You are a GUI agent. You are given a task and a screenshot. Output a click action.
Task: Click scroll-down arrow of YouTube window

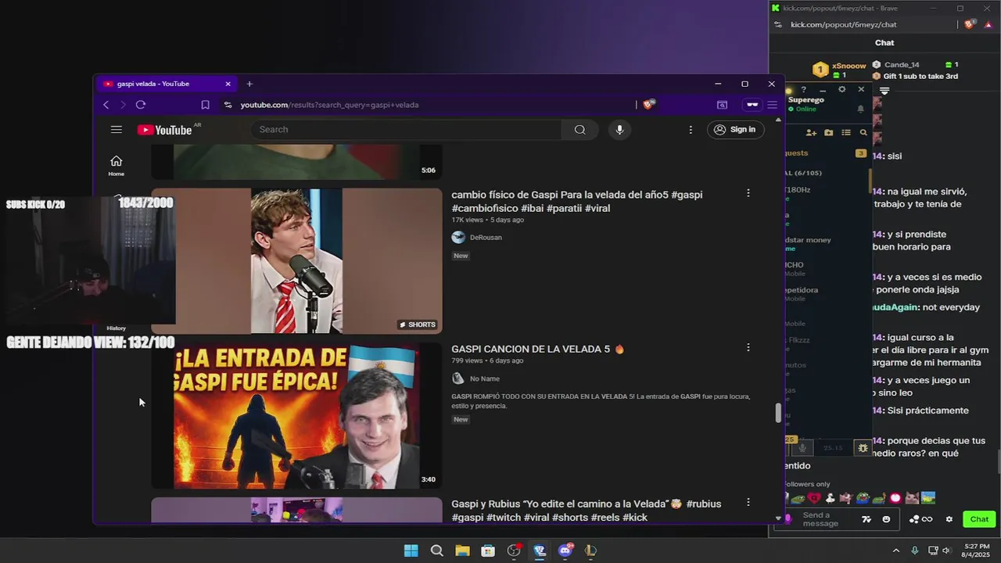tap(777, 518)
